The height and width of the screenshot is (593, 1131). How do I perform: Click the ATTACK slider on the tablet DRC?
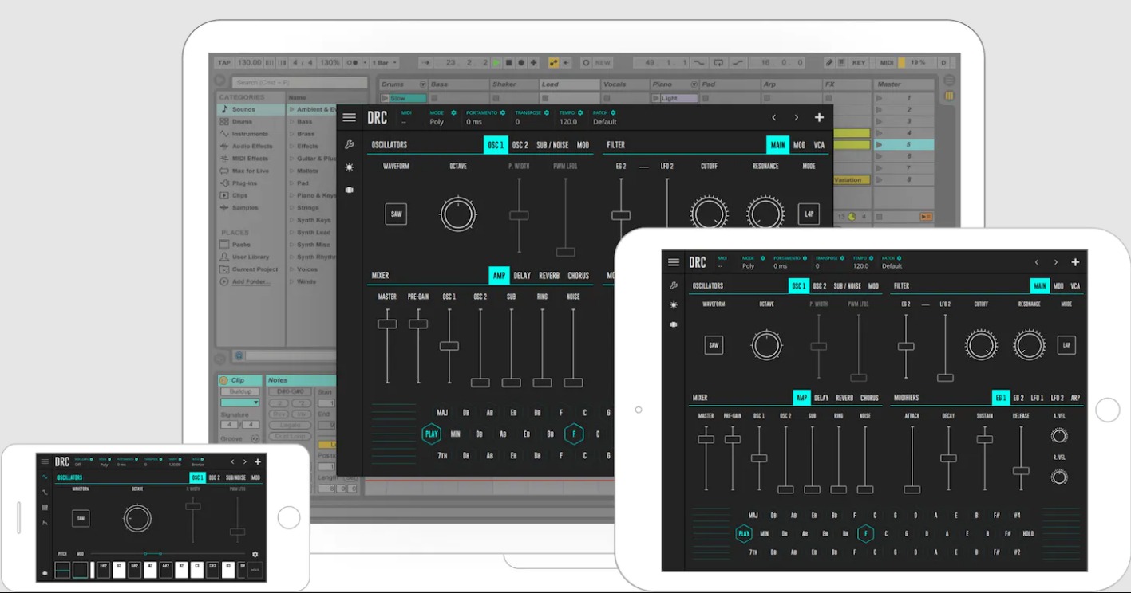tap(912, 489)
